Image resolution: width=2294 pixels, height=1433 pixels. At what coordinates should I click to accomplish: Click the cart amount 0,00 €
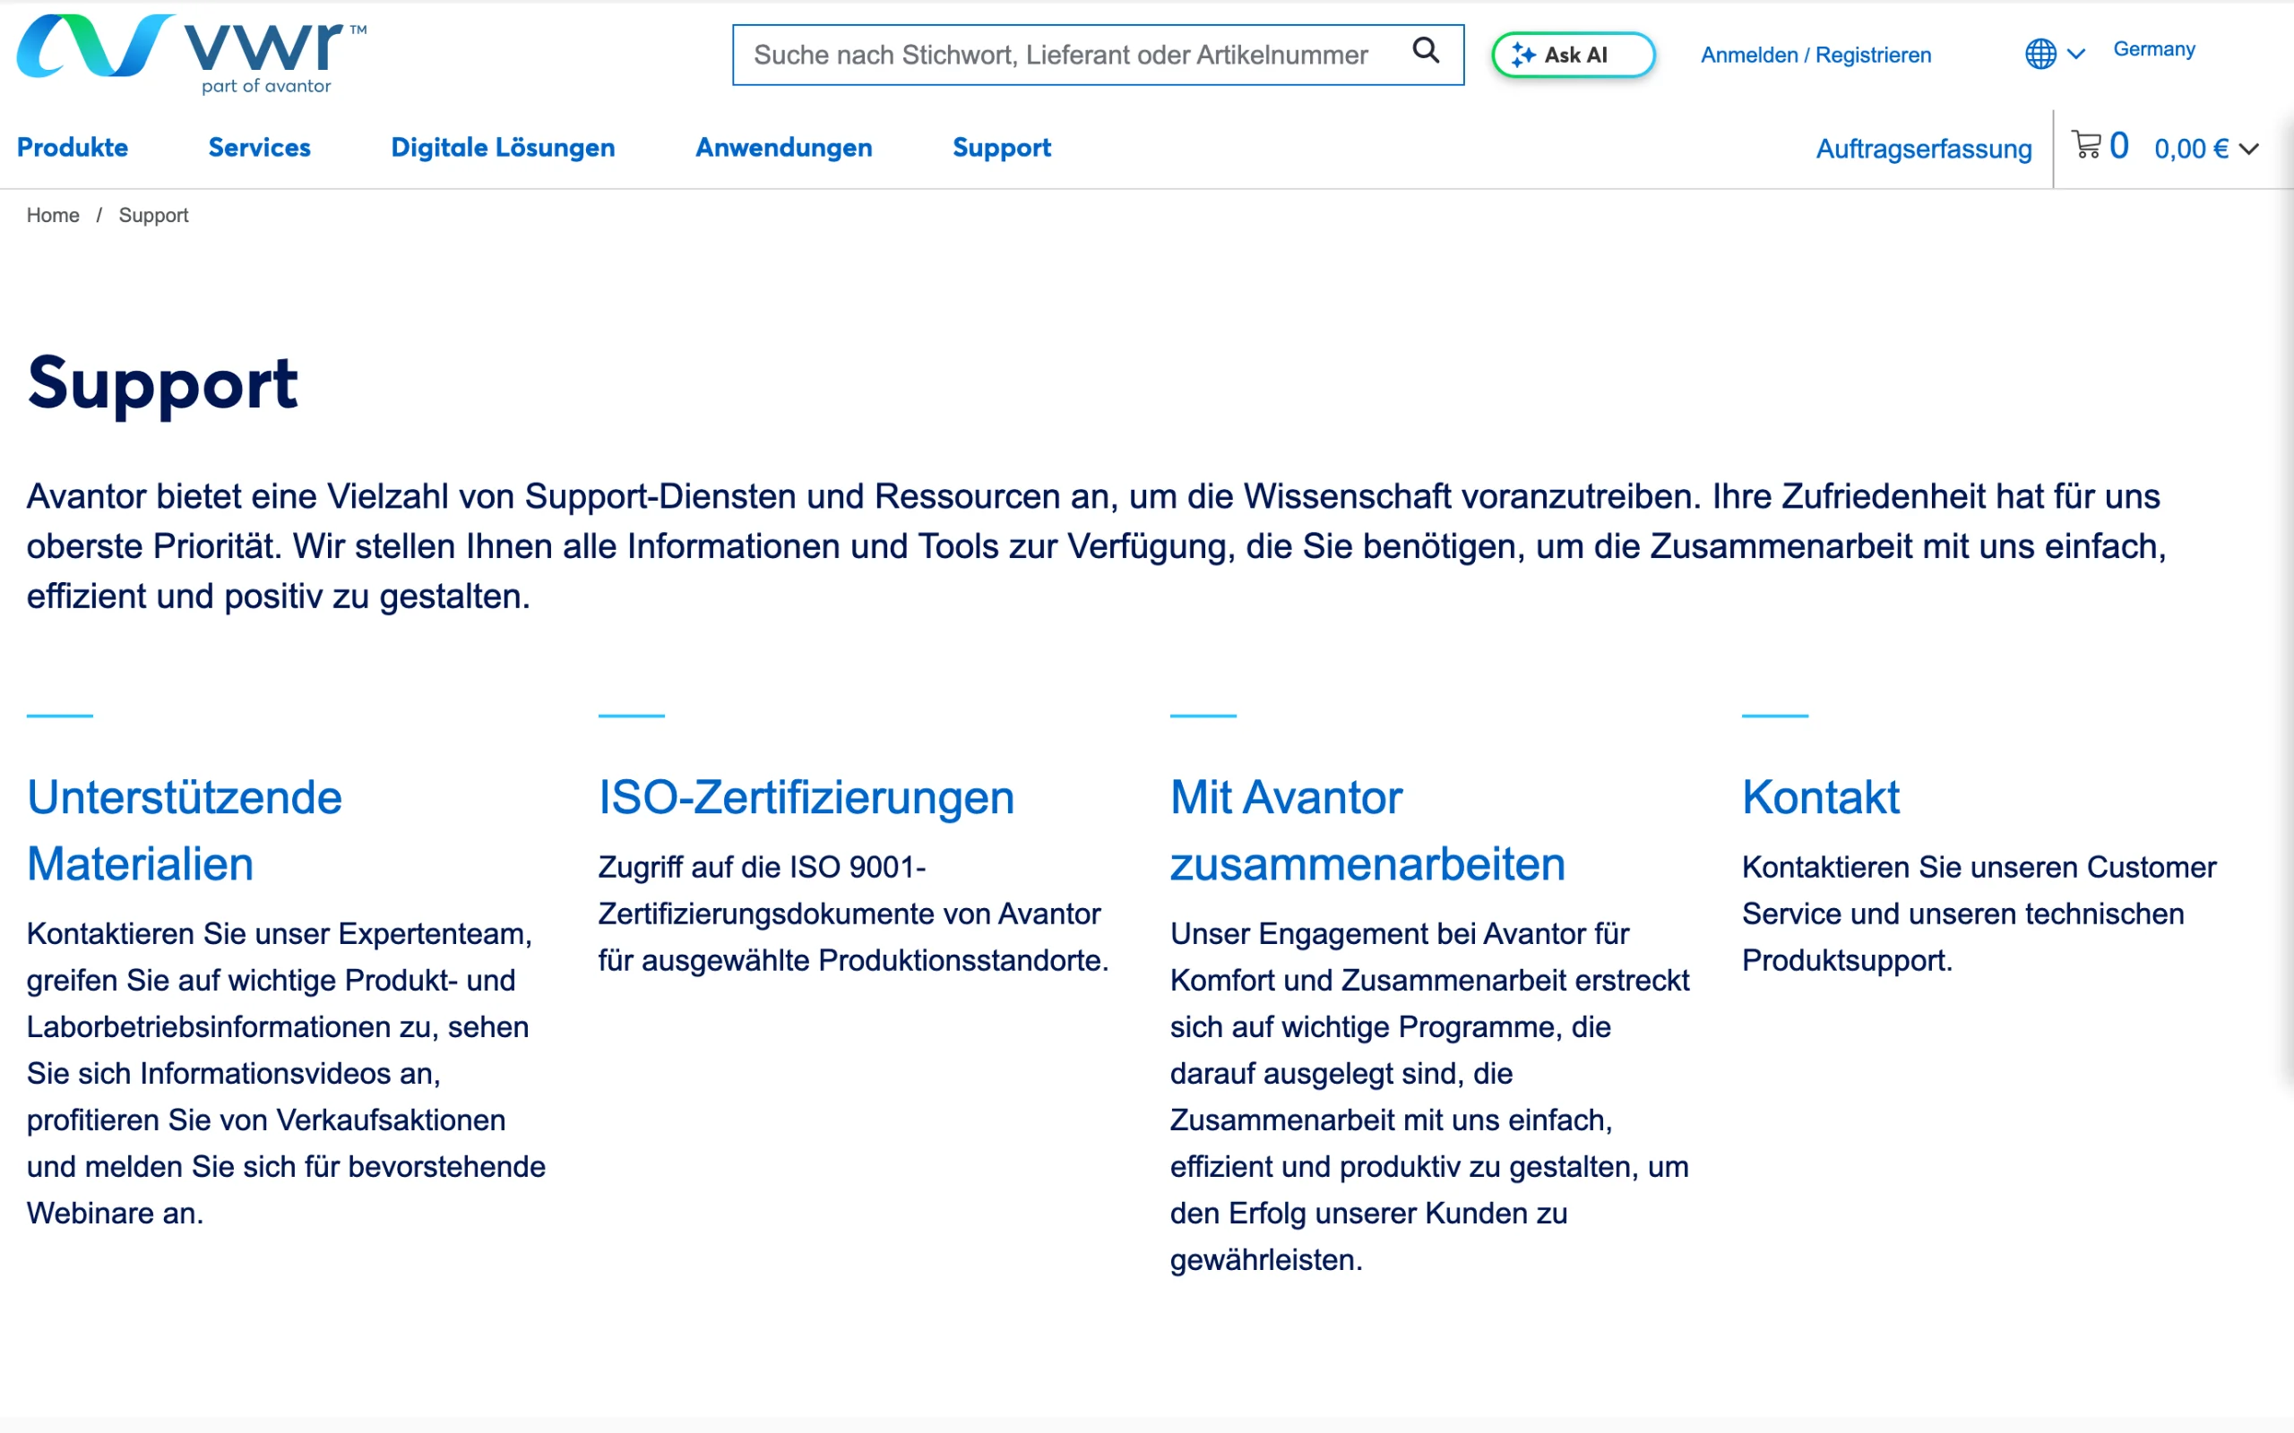(x=2191, y=150)
